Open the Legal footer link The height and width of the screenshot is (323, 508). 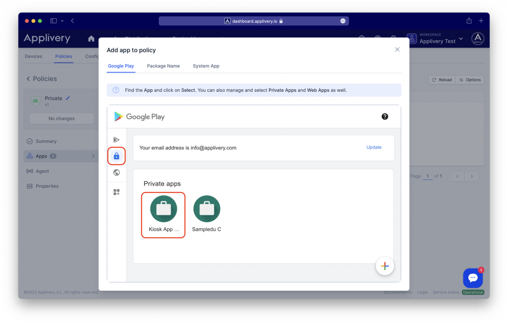[x=422, y=292]
